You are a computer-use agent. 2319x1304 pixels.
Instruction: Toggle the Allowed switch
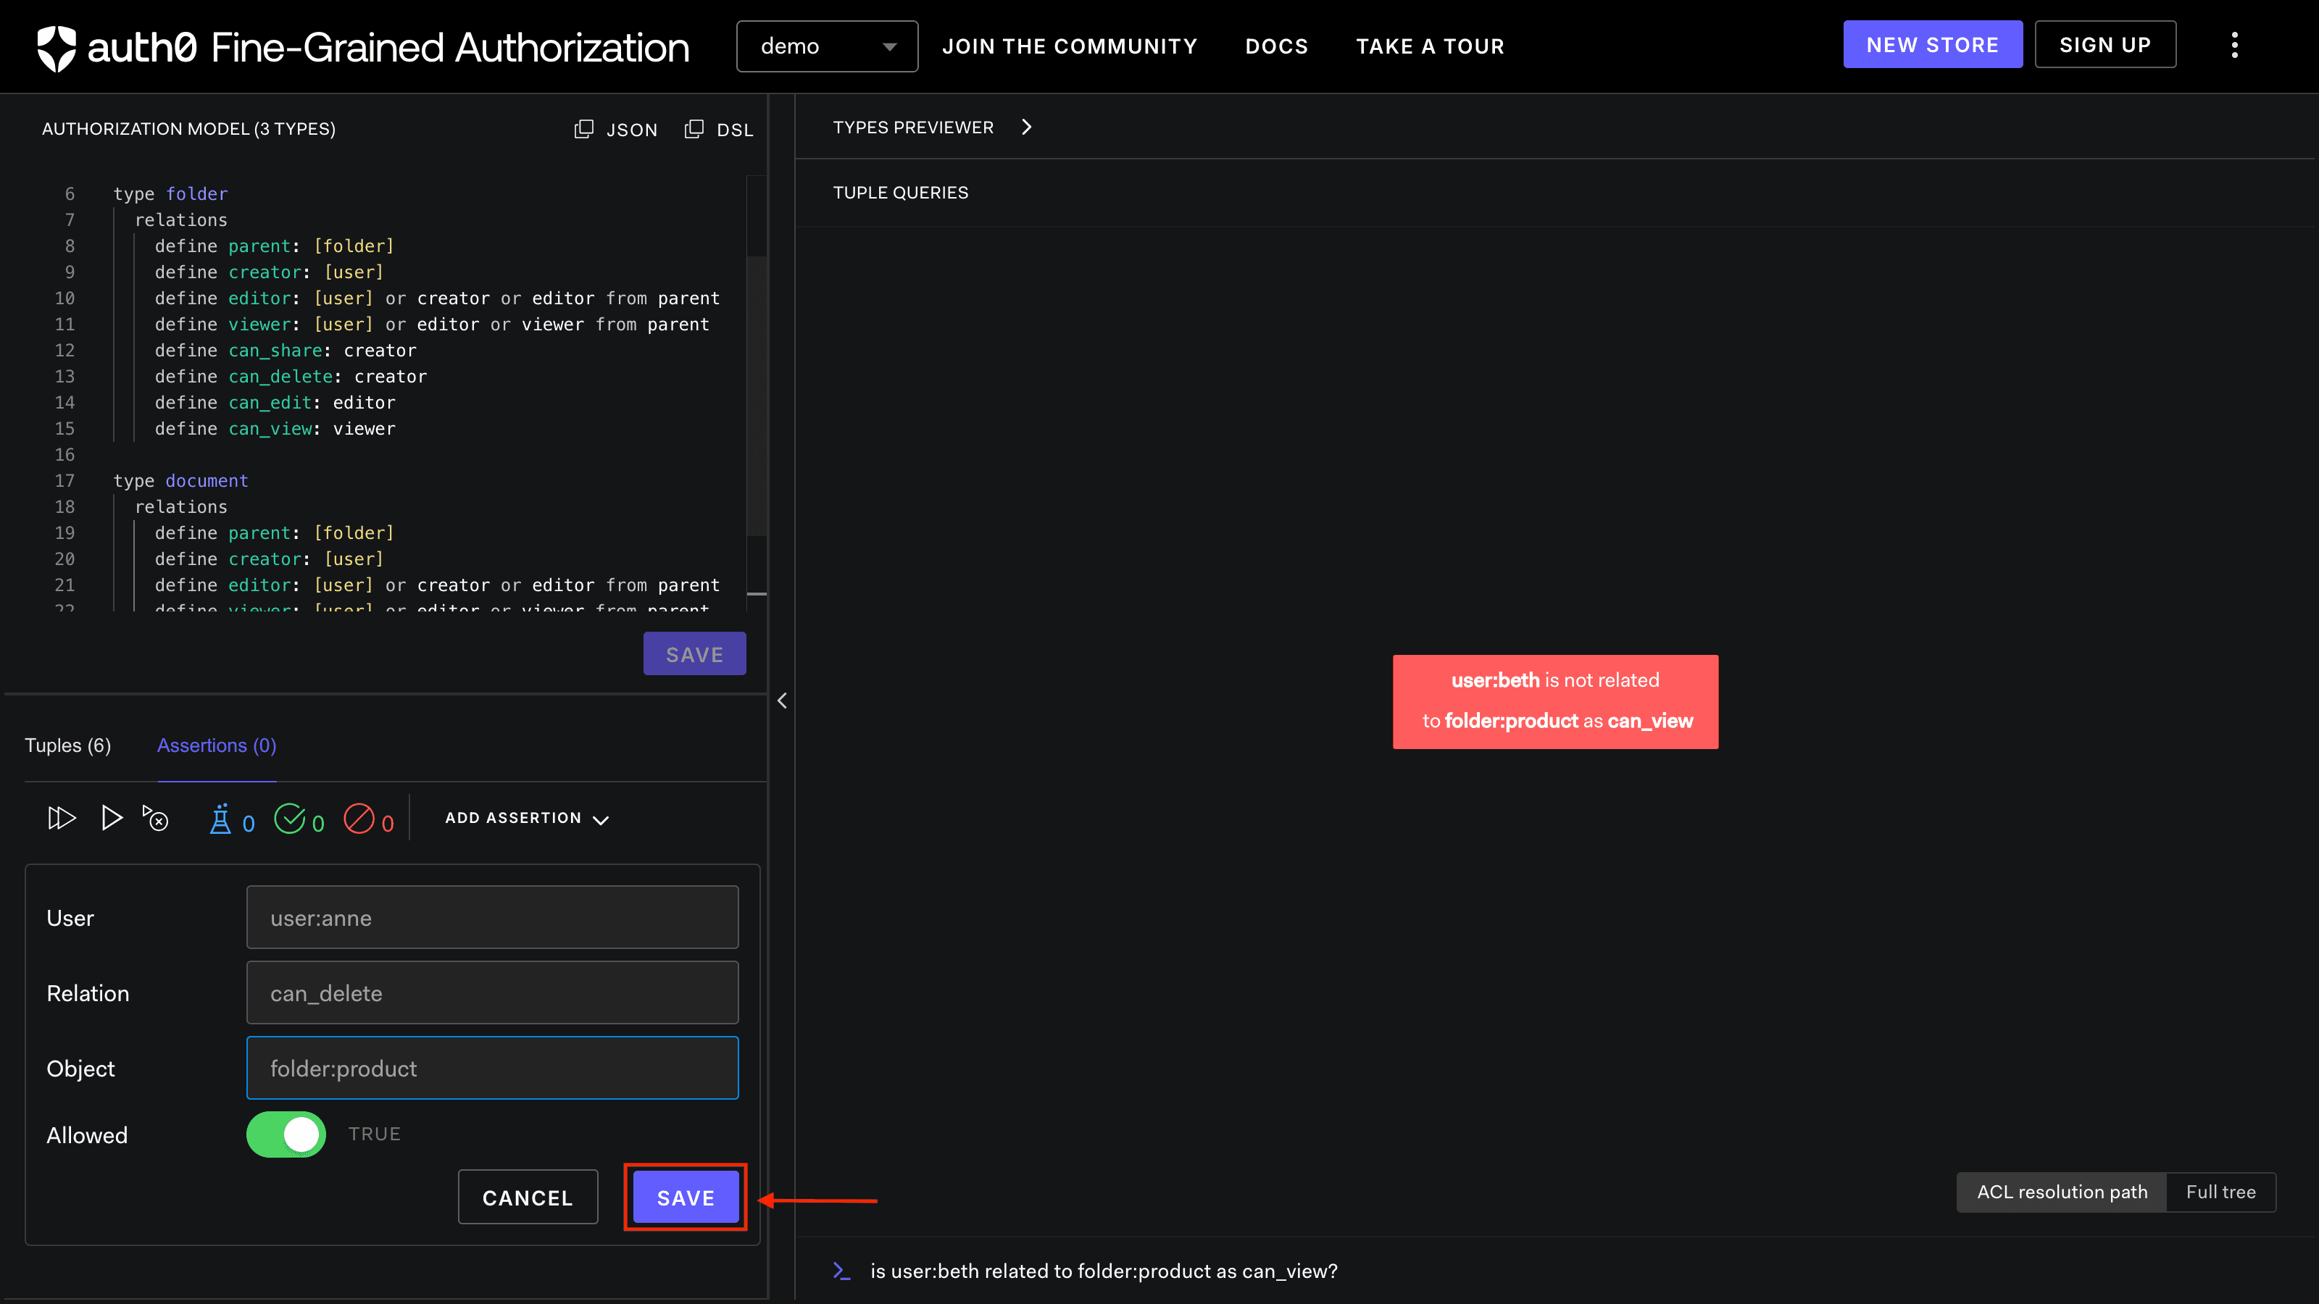286,1134
